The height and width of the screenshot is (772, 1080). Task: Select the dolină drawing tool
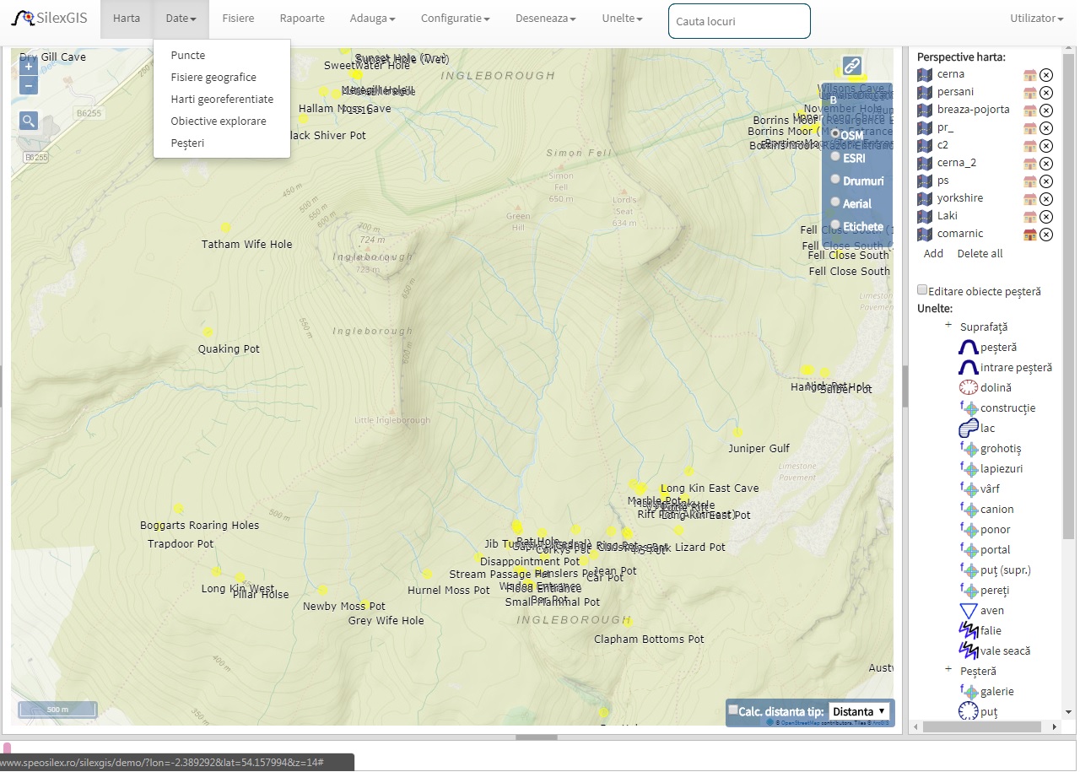(x=968, y=388)
